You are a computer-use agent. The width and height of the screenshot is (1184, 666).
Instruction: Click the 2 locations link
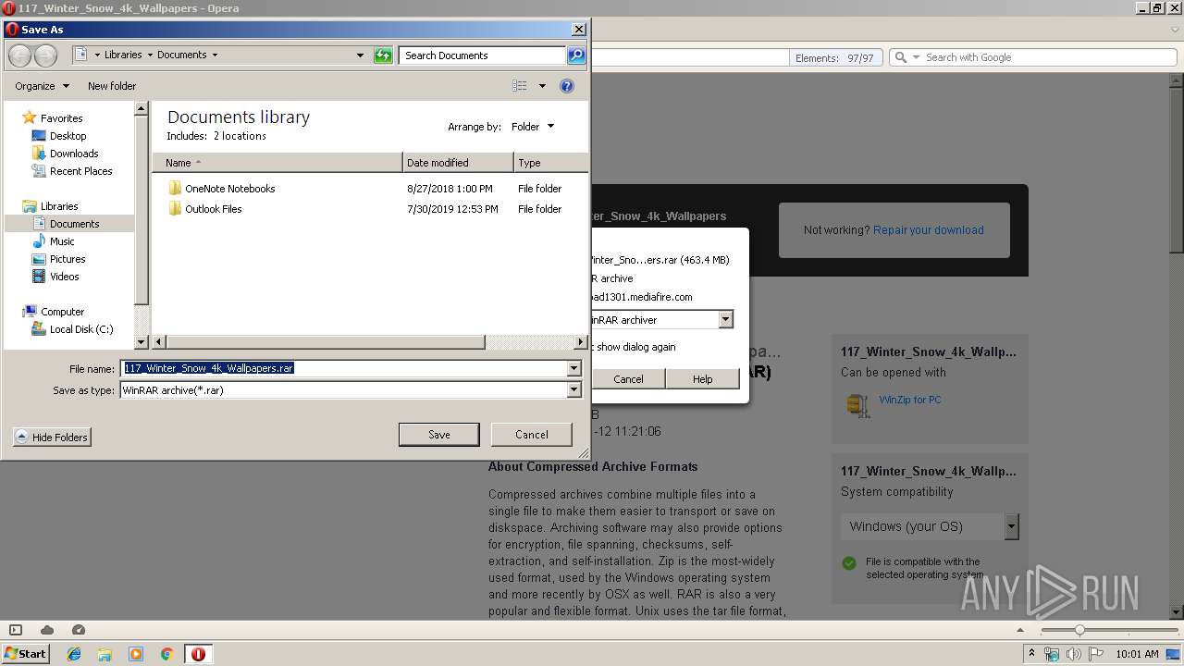pyautogui.click(x=240, y=136)
